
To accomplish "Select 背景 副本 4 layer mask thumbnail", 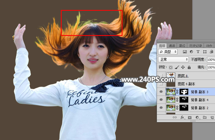I will (184, 100).
